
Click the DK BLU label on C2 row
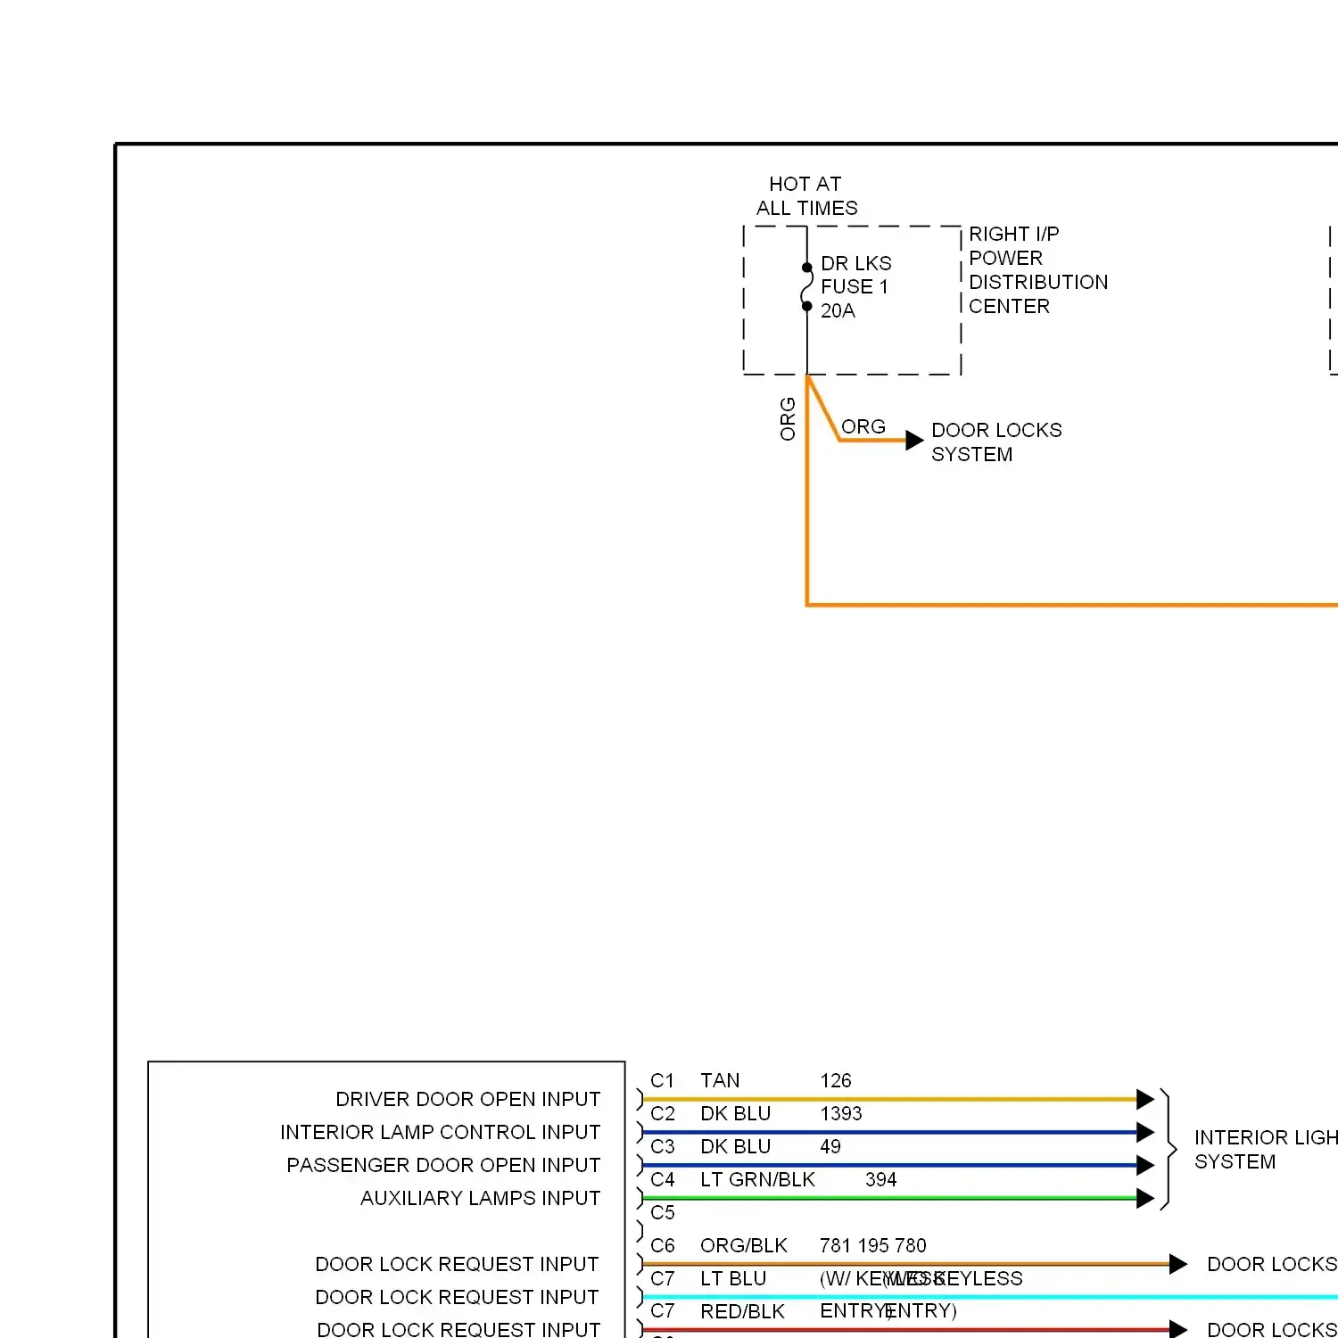(x=736, y=1114)
